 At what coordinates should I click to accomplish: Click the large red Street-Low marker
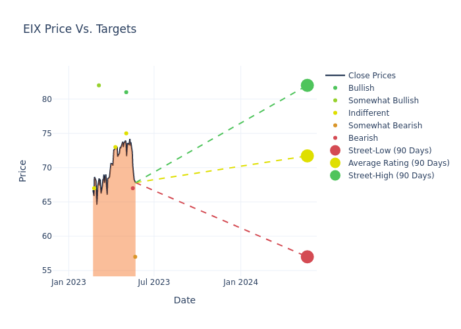click(x=307, y=257)
